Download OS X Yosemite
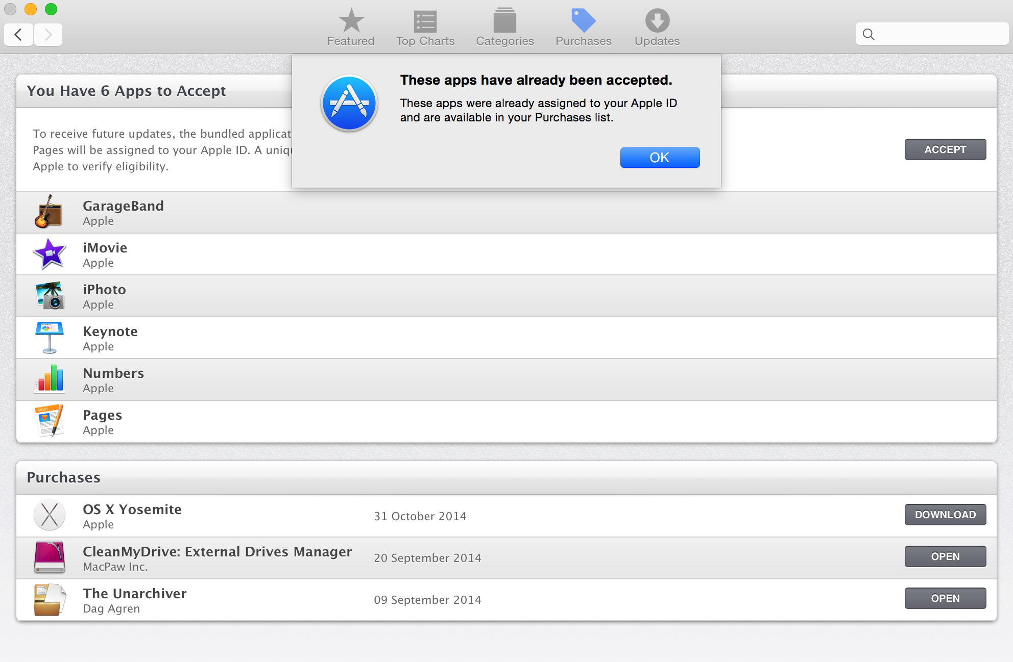 click(x=945, y=515)
